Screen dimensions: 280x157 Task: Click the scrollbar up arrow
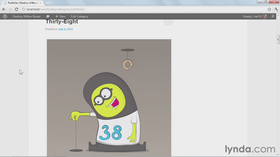[x=278, y=15]
